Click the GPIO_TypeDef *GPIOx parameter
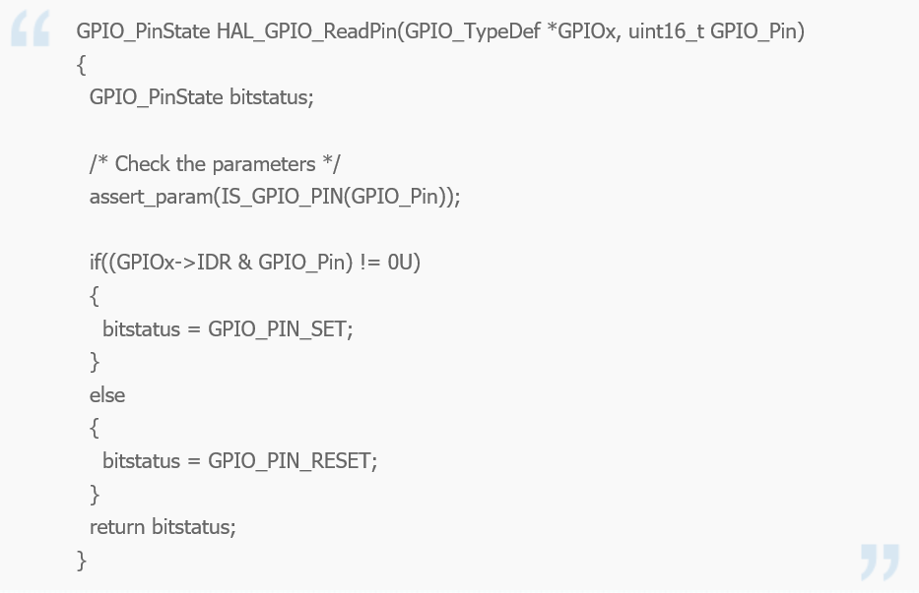The height and width of the screenshot is (593, 919). (x=510, y=31)
